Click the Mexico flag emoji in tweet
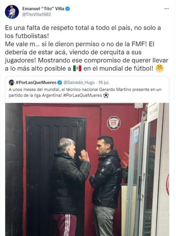 [x=77, y=69]
